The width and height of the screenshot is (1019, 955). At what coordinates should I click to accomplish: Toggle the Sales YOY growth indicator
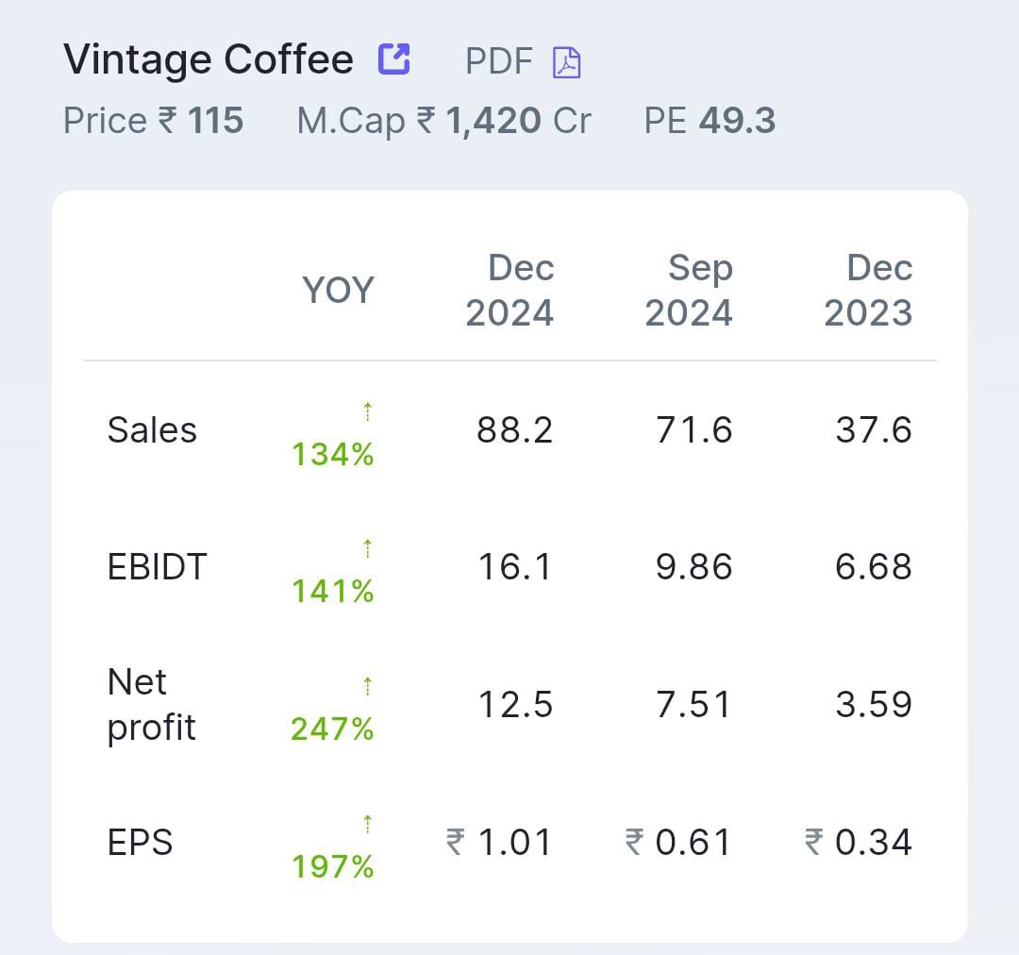335,455
